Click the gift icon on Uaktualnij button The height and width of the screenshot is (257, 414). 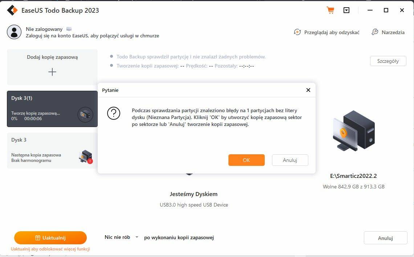(38, 238)
